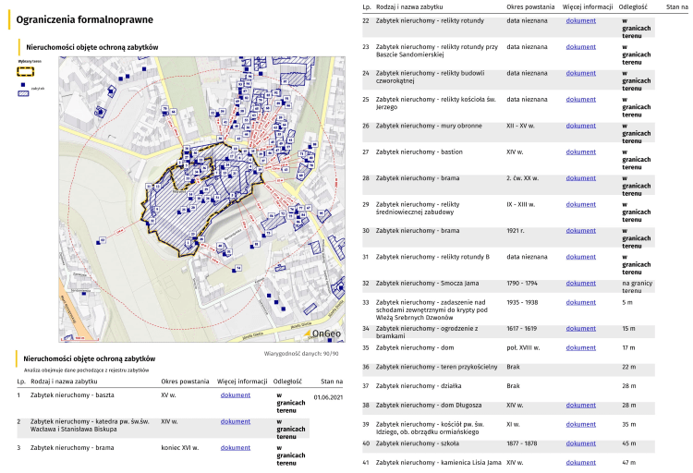Open dokument link for kamienica Lisia Jama
693x473 pixels.
coord(581,463)
